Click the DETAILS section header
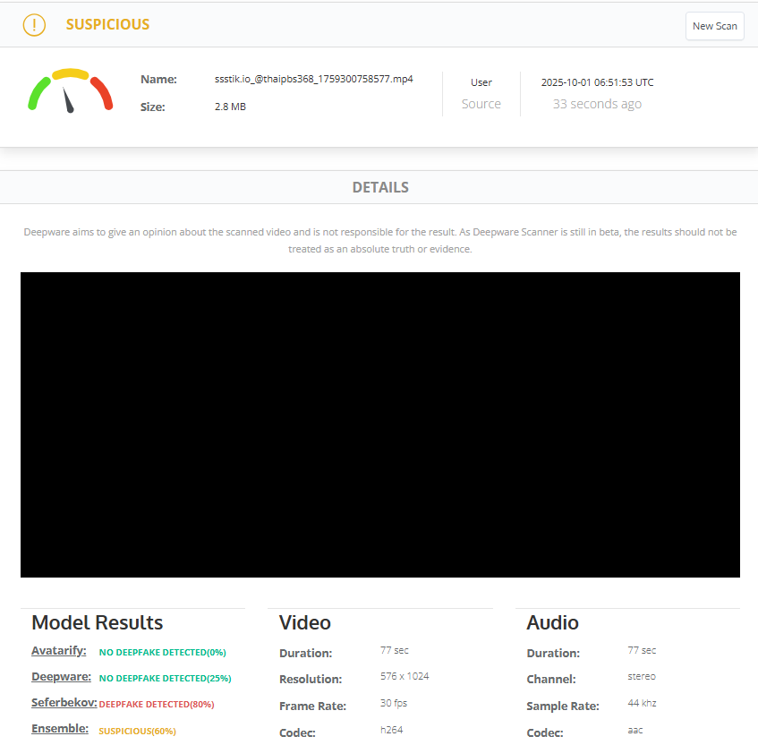 tap(379, 188)
